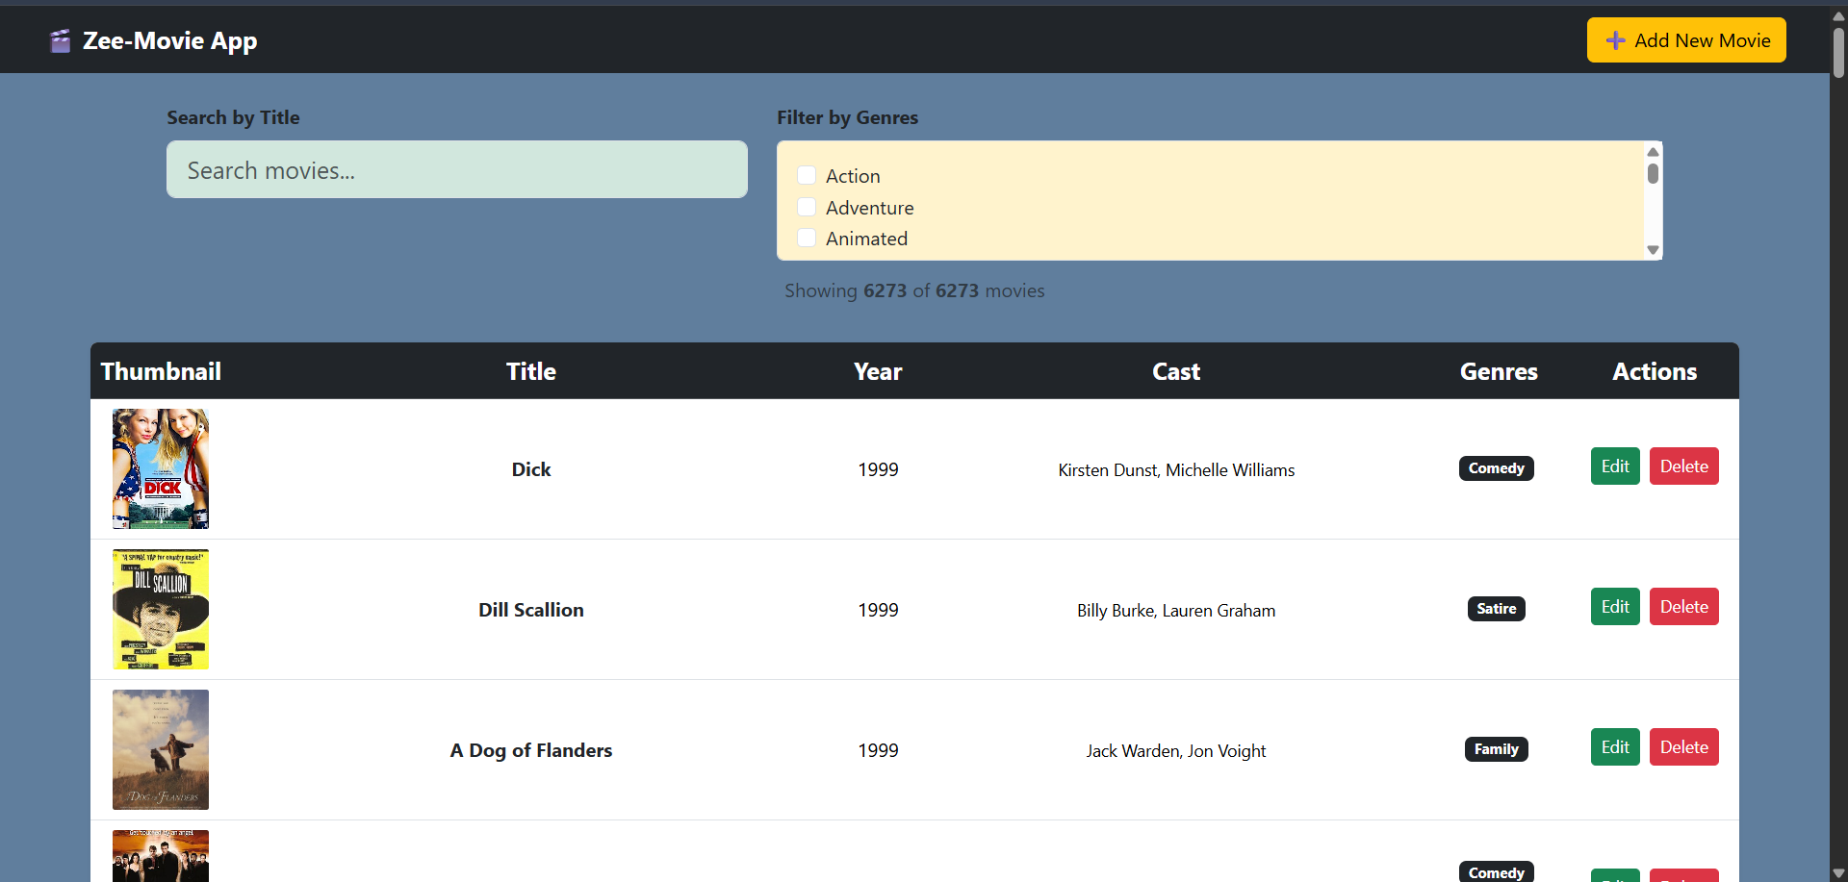Enable the Action genre checkbox
1848x882 pixels.
[x=807, y=176]
